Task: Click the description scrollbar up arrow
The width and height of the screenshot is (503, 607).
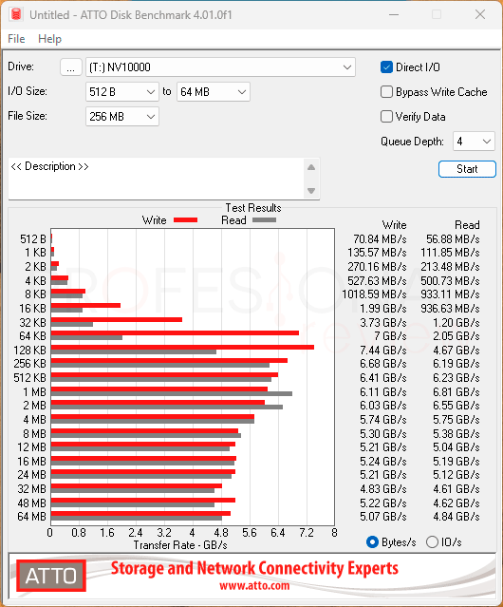Action: (311, 167)
